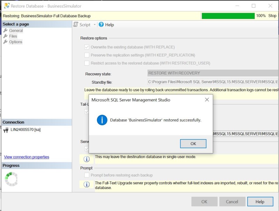
Task: Click the 100% progress percentage text
Action: (261, 16)
